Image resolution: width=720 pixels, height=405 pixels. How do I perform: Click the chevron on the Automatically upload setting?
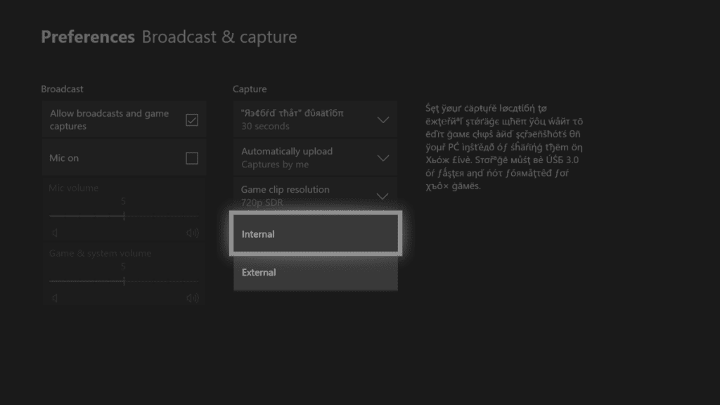pyautogui.click(x=383, y=157)
